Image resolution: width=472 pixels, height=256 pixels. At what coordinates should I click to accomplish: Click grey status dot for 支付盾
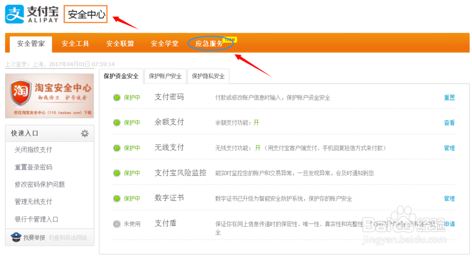pos(117,224)
